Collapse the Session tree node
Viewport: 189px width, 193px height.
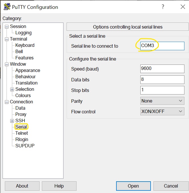(x=7, y=27)
